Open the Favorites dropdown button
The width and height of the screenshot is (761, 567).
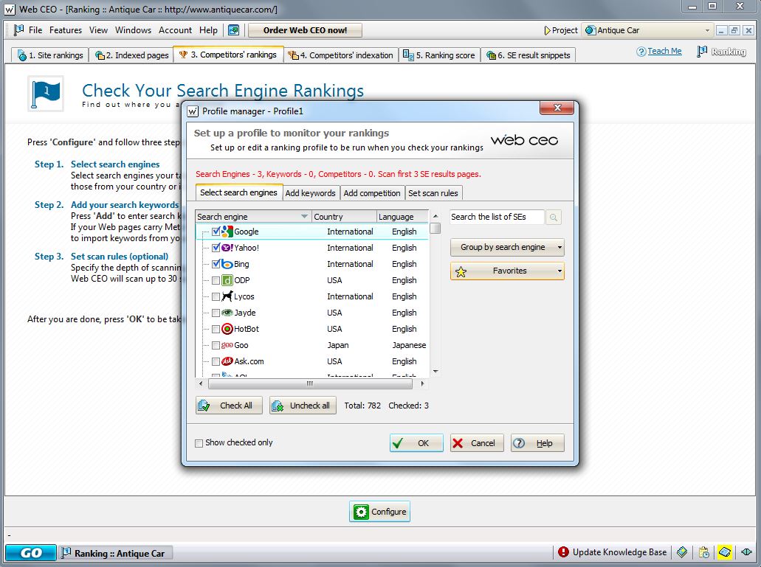point(507,271)
